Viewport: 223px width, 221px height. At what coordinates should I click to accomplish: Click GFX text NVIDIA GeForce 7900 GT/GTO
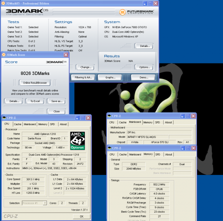[x=129, y=27]
